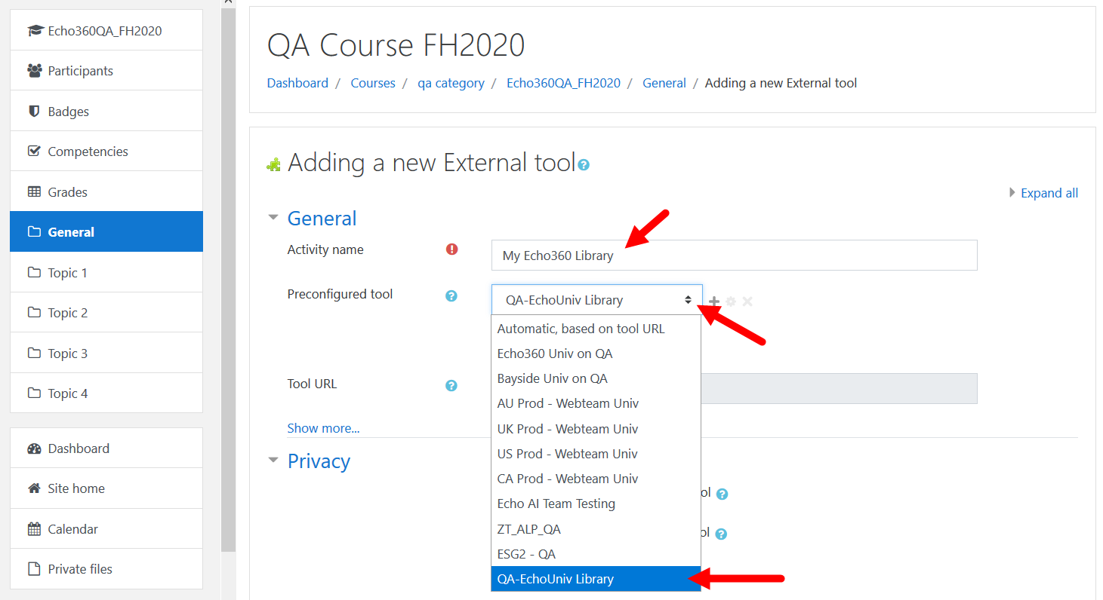Click the Tool URL input field
1103x600 pixels.
[839, 388]
